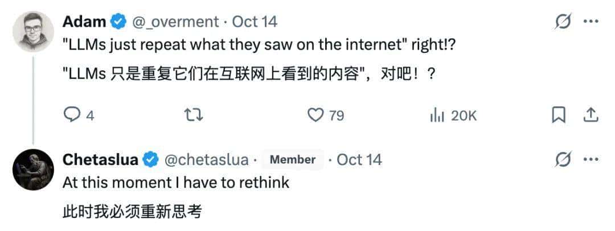The height and width of the screenshot is (231, 615).
Task: Click the share icon on Adam's tweet
Action: [x=591, y=115]
